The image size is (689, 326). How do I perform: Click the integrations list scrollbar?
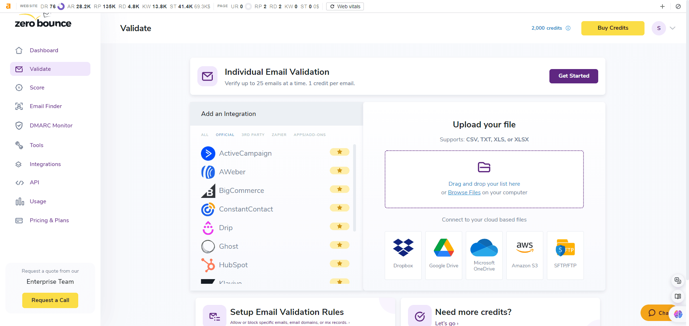click(355, 188)
